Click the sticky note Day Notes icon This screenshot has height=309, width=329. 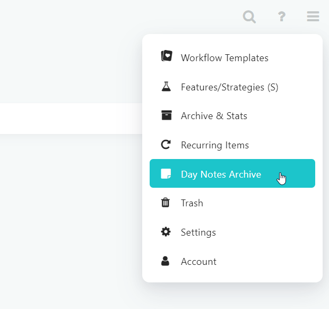point(166,174)
